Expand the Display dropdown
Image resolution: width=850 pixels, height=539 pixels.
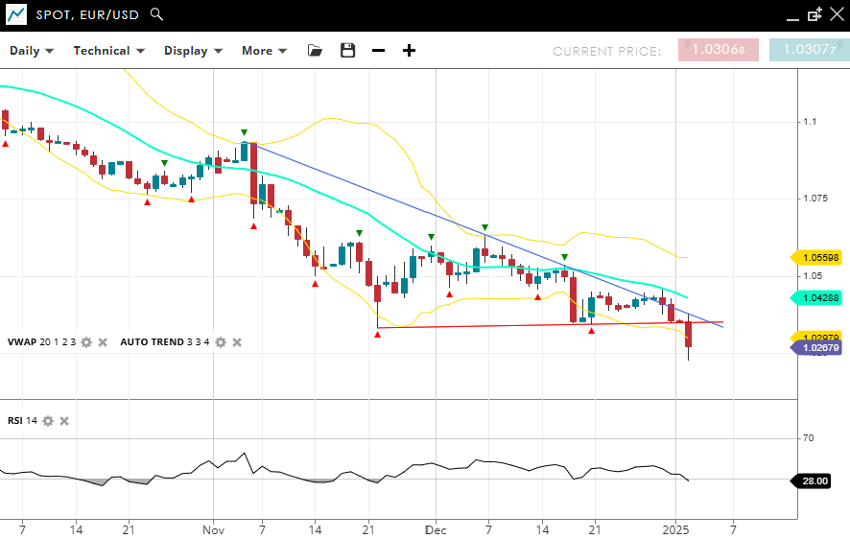click(193, 51)
